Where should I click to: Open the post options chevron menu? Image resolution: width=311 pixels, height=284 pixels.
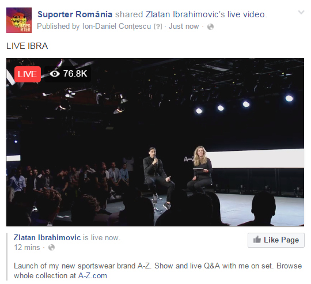coord(301,12)
